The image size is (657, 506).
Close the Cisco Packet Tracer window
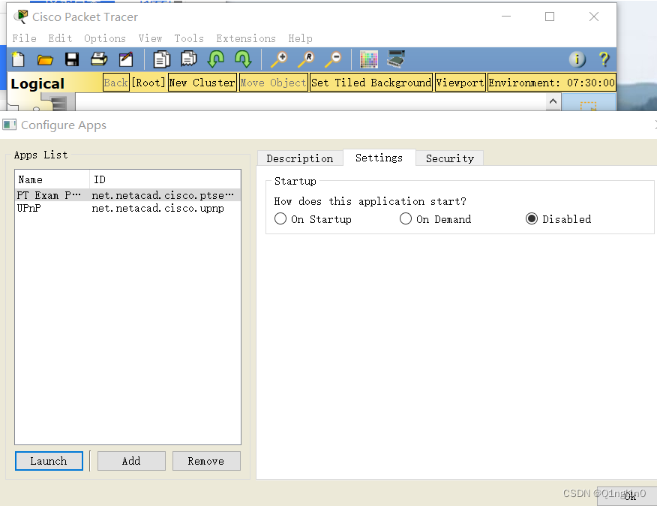coord(594,17)
